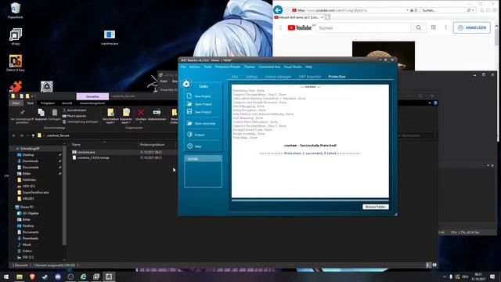Click the taskbar clock showing date
The width and height of the screenshot is (501, 282).
point(478,277)
